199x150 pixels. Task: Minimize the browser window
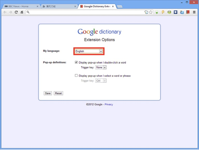coord(182,2)
